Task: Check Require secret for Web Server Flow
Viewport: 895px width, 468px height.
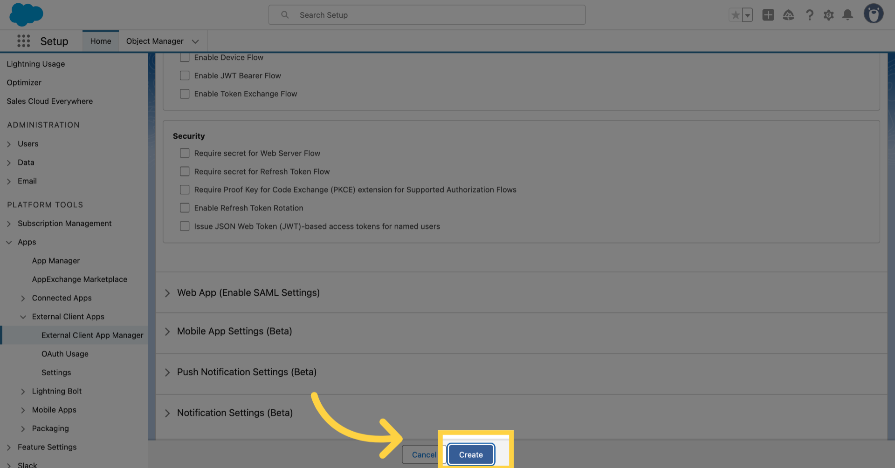Action: (185, 153)
